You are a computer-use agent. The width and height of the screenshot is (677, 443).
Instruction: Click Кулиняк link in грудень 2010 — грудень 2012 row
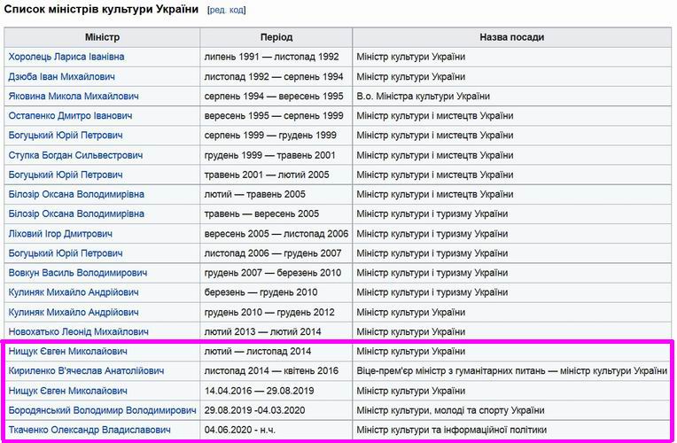(74, 312)
